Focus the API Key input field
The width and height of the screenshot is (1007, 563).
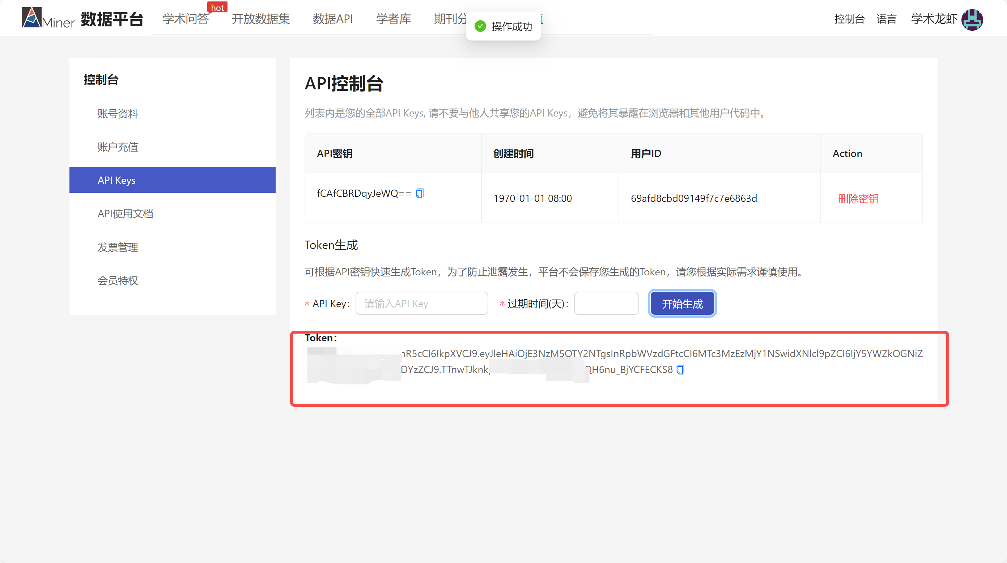coord(421,304)
